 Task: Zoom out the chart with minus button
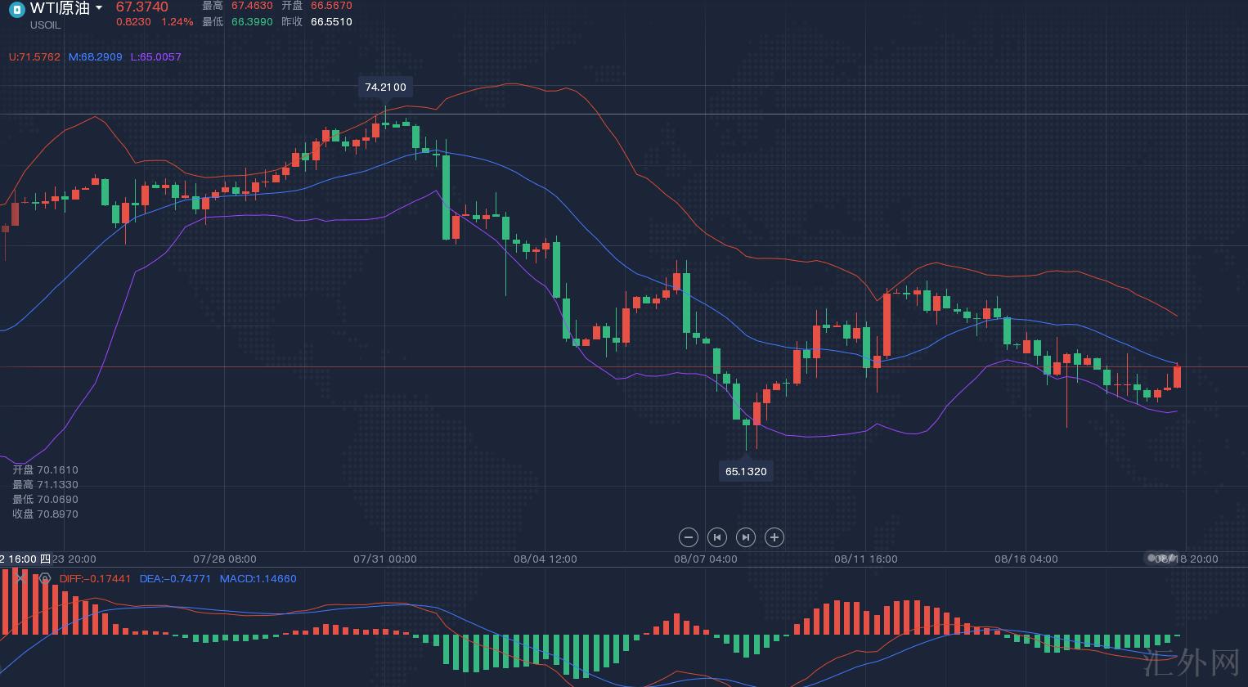pyautogui.click(x=689, y=537)
